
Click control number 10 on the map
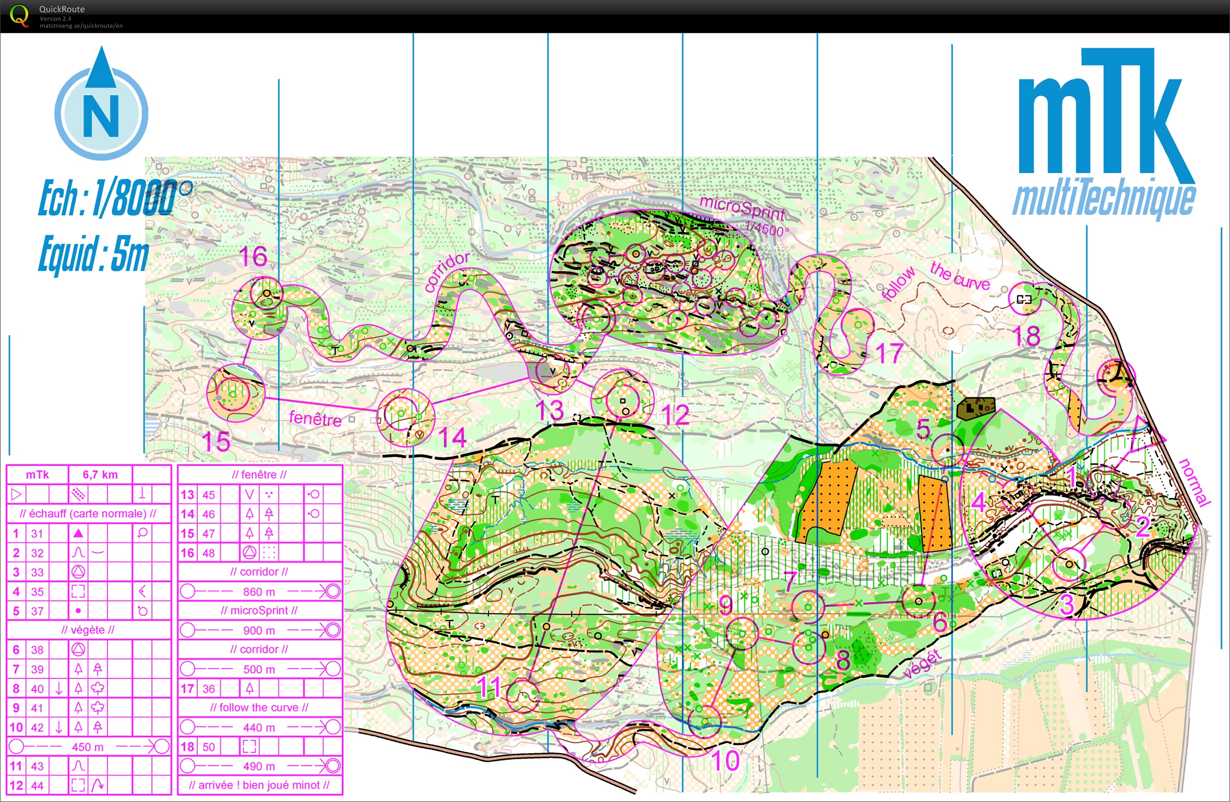(725, 761)
